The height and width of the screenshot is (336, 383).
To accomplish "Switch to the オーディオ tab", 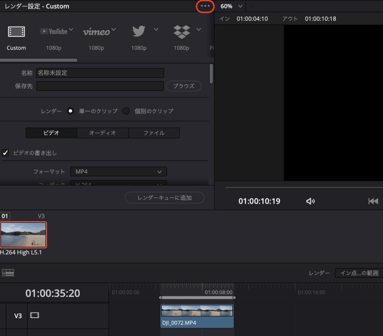I will tap(103, 133).
